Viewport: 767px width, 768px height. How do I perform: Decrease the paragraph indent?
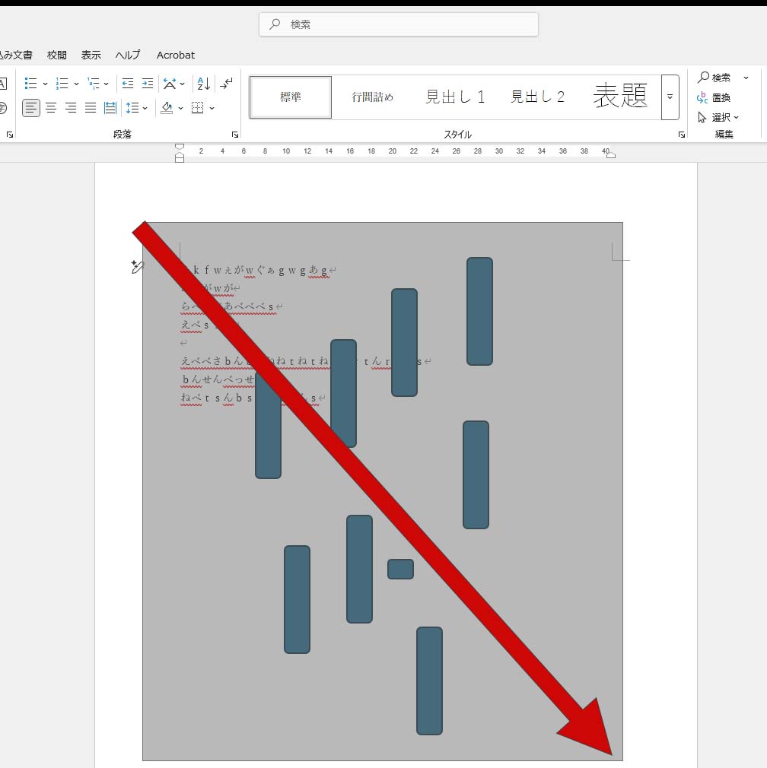tap(128, 84)
